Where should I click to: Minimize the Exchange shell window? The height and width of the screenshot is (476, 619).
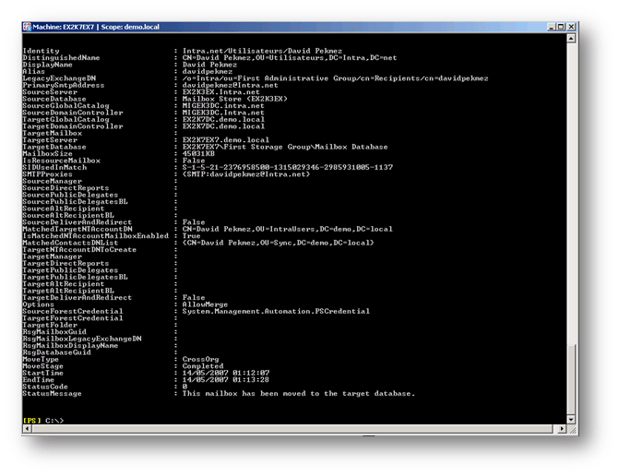point(550,28)
